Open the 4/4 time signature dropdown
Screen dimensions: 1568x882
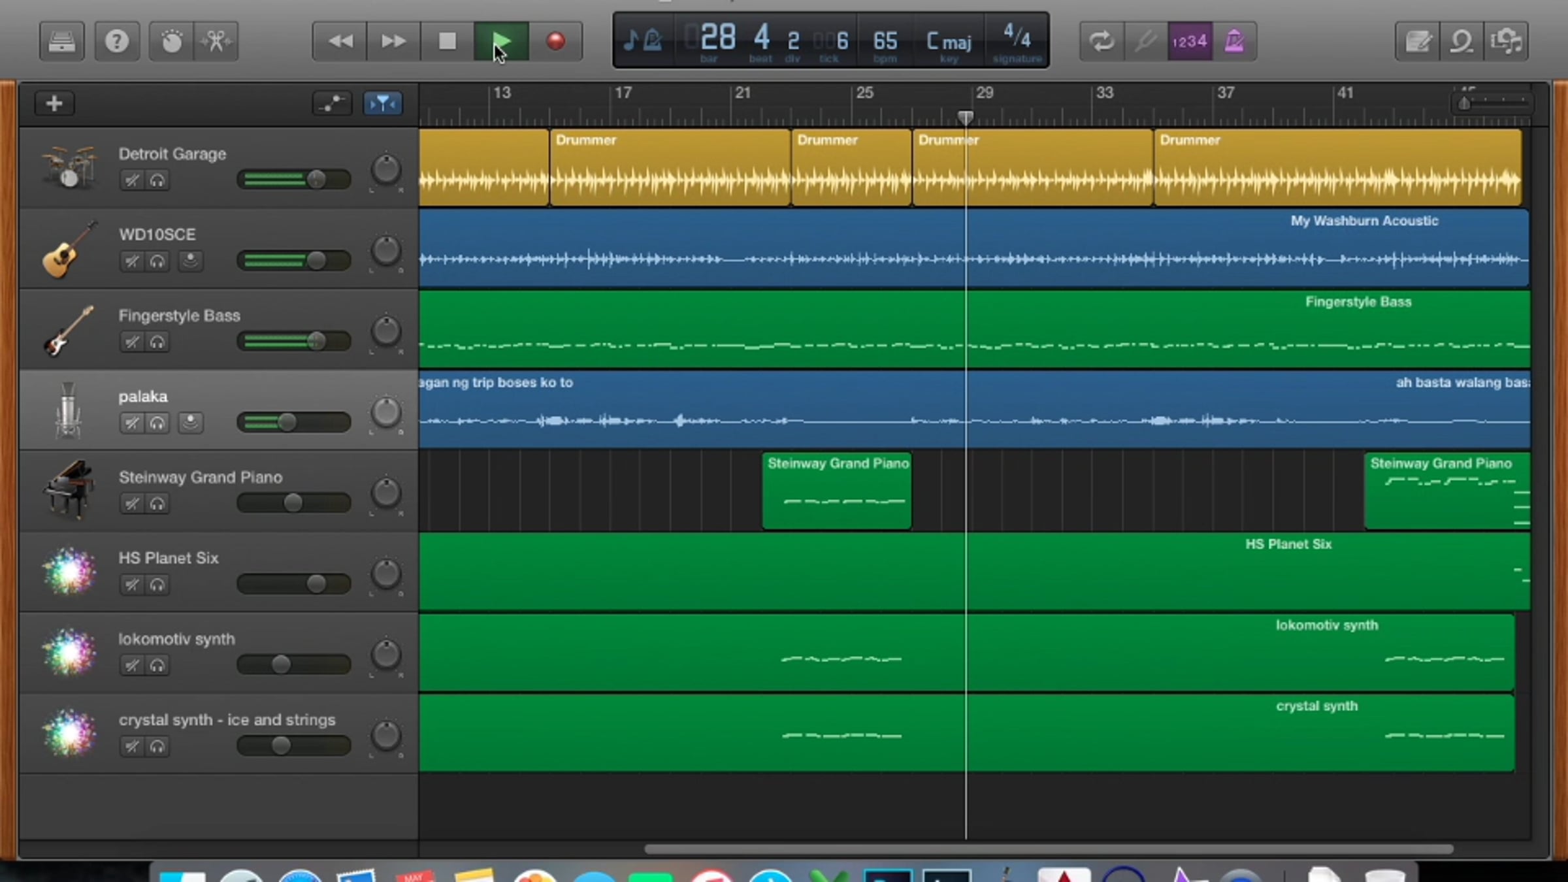click(1017, 39)
